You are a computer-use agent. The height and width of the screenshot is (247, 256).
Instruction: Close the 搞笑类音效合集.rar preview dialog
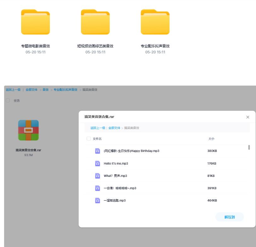tap(248, 117)
